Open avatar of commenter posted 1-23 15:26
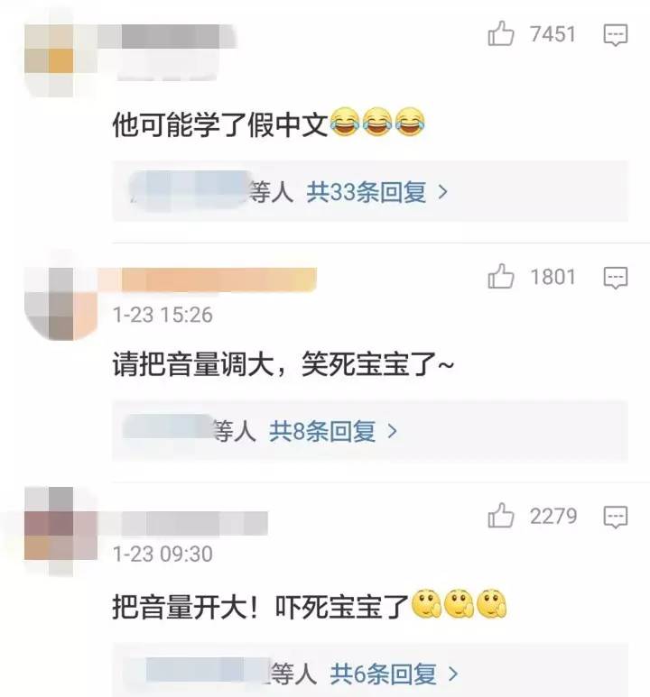The height and width of the screenshot is (697, 650). tap(60, 304)
